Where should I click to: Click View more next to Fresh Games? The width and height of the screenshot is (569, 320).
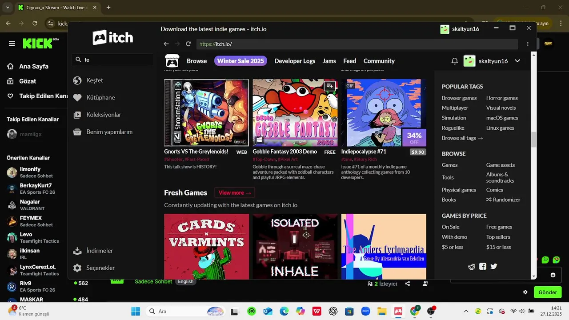click(235, 192)
